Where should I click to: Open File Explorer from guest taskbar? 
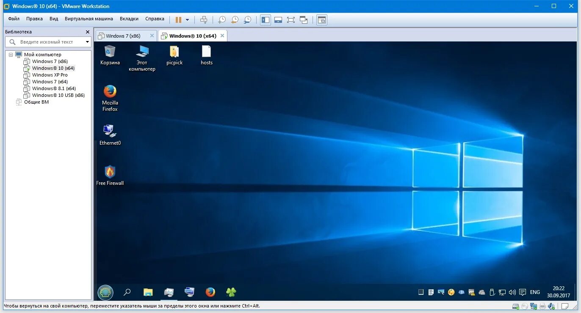(x=148, y=292)
